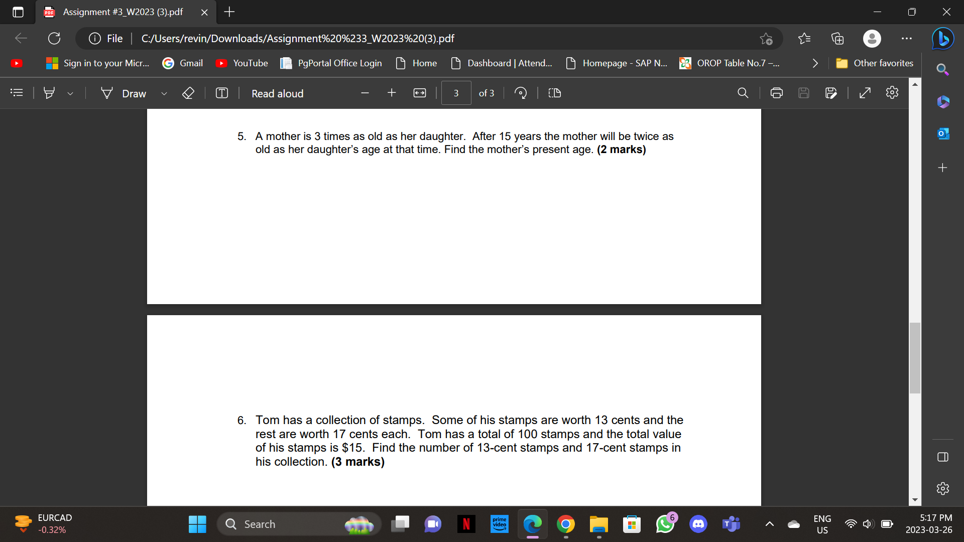Expand hidden favorites with the chevron
Screen dimensions: 964x542
tap(814, 63)
